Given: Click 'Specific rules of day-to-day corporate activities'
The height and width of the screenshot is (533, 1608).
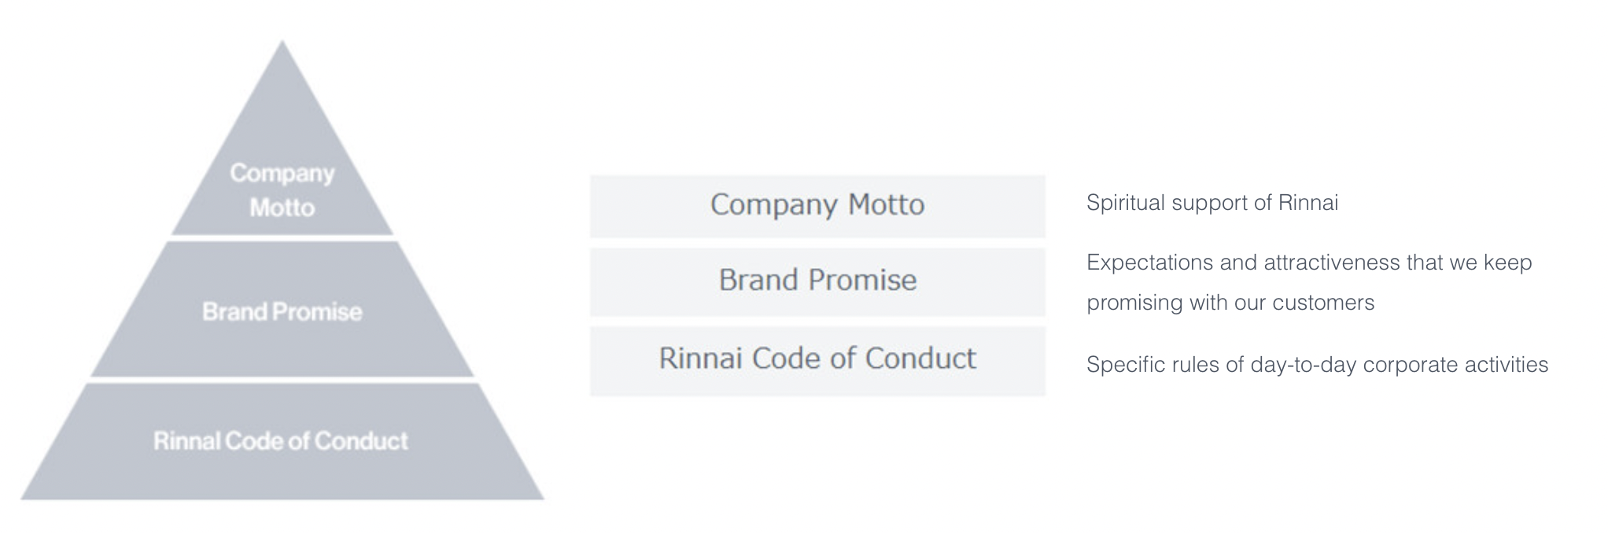Looking at the screenshot, I should (1317, 365).
